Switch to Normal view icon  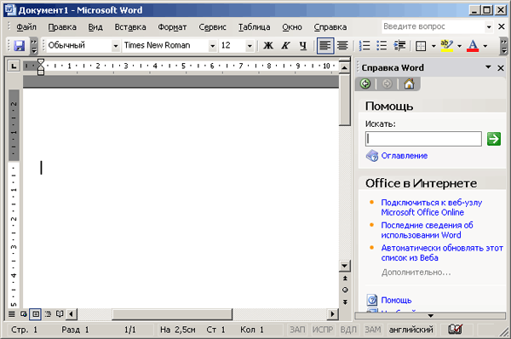[x=12, y=314]
